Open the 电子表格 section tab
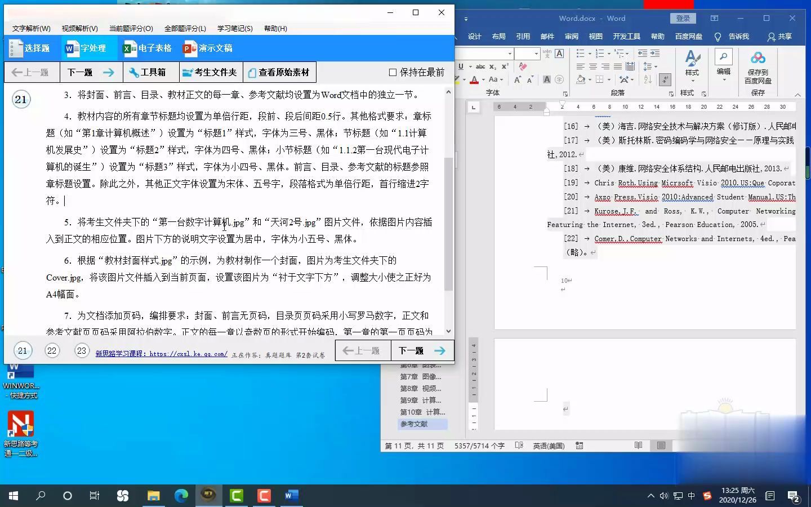Screen dimensions: 811x507 [x=148, y=48]
